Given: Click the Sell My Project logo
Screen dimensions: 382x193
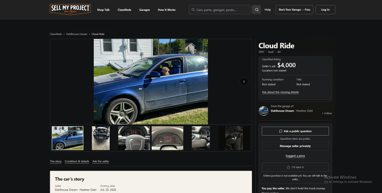Looking at the screenshot, I should coord(70,9).
